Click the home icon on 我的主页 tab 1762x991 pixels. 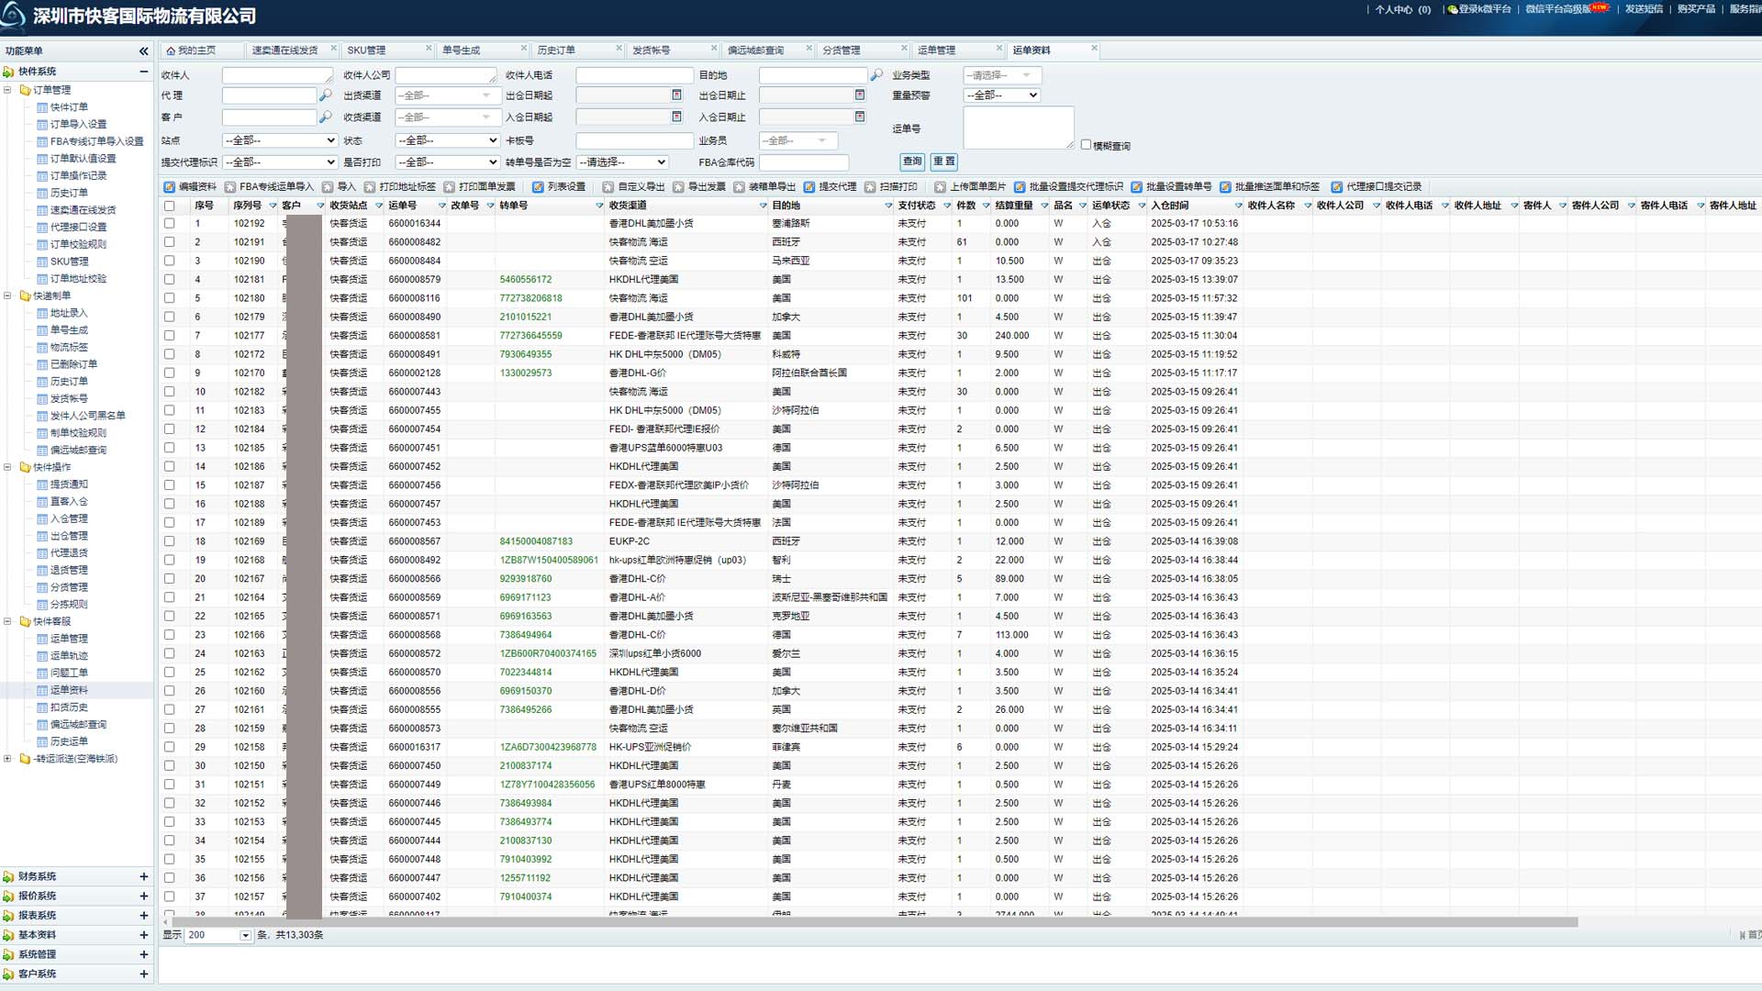(x=171, y=51)
